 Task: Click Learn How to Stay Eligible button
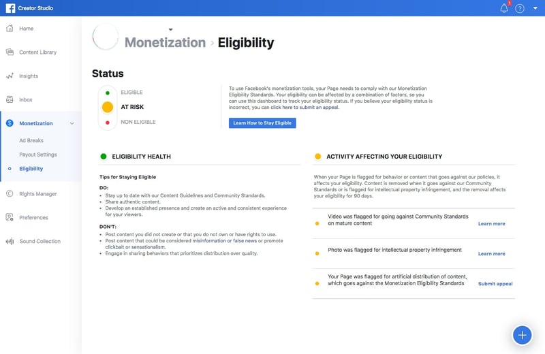[x=262, y=123]
